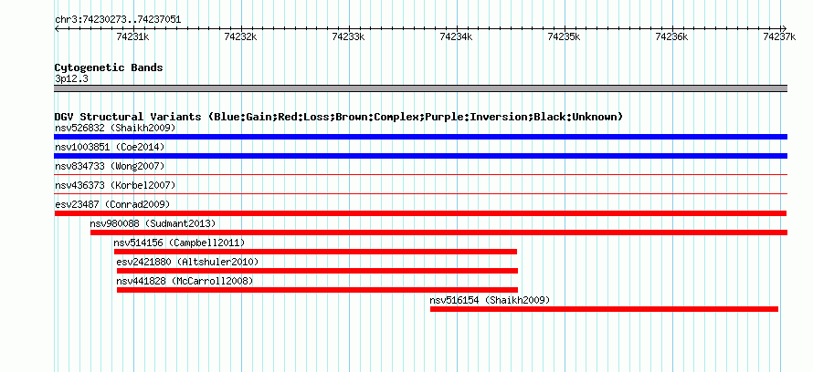Click the 74237k ruler position

pyautogui.click(x=779, y=36)
